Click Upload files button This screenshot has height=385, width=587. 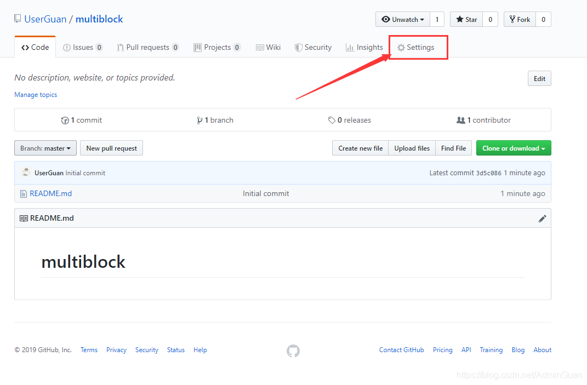412,148
